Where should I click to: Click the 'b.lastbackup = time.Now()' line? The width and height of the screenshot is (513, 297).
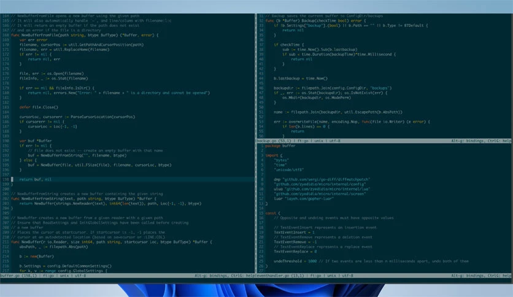(301, 79)
